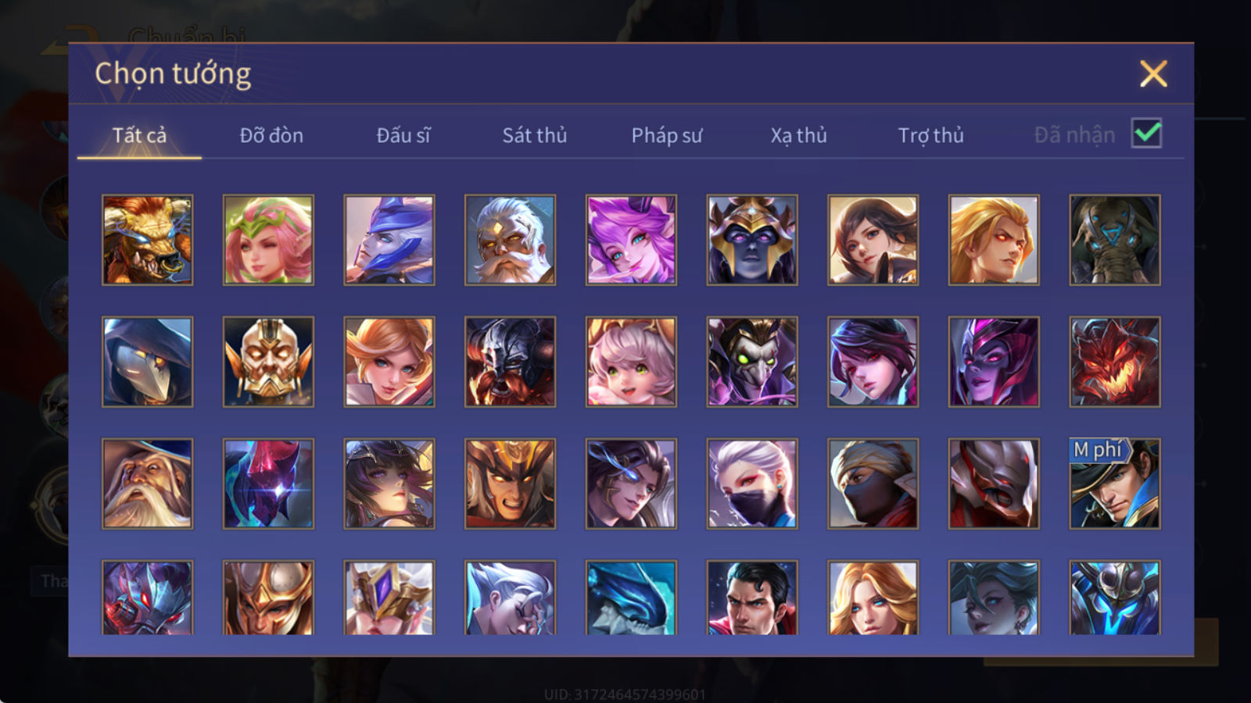
Task: Open the Sát thủ tab
Action: (534, 135)
